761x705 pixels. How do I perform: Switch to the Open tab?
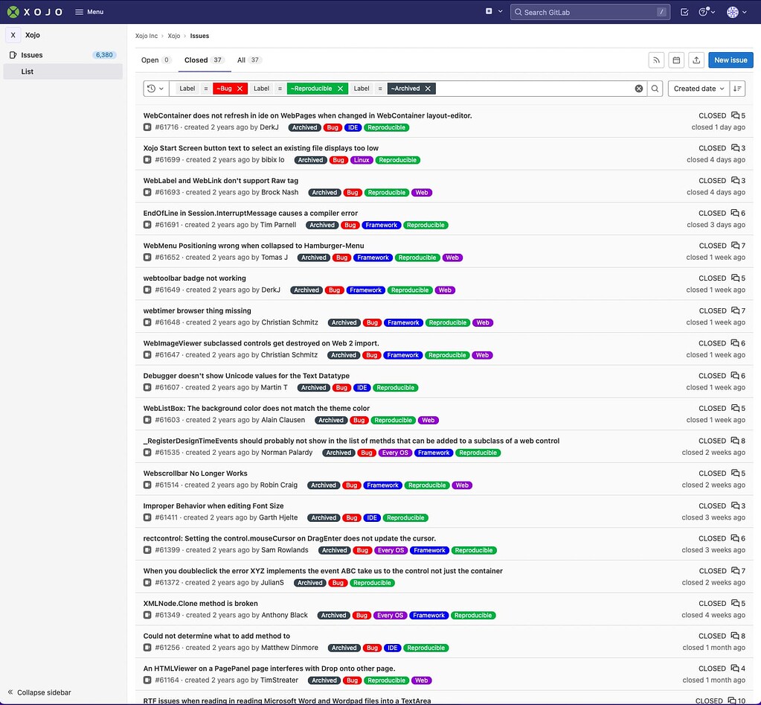pyautogui.click(x=155, y=60)
